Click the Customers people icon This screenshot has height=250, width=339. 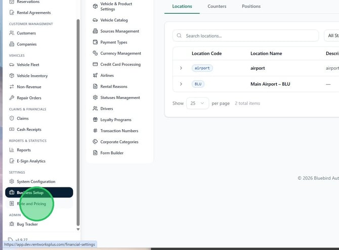coord(12,33)
